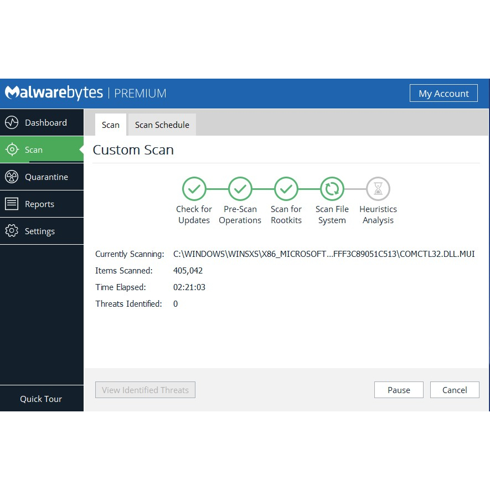Image resolution: width=490 pixels, height=490 pixels.
Task: Click the Pre-Scan Operations checkmark circle
Action: pos(240,189)
